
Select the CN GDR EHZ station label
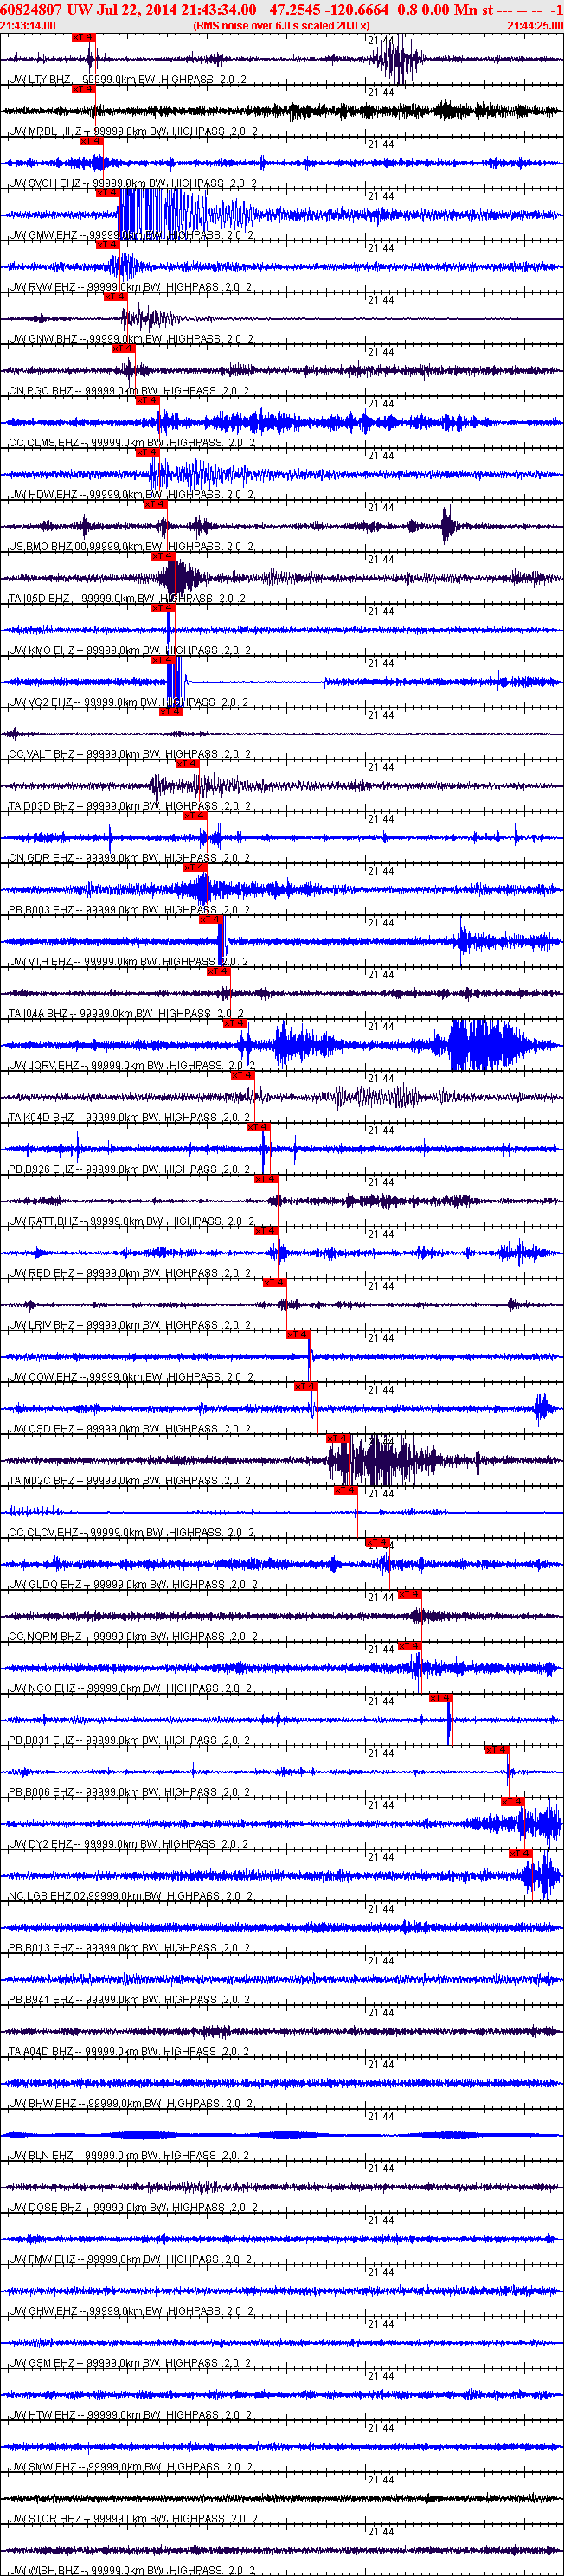(x=129, y=859)
